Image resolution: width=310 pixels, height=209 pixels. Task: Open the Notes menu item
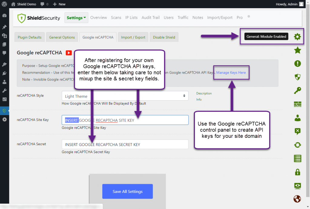(198, 17)
